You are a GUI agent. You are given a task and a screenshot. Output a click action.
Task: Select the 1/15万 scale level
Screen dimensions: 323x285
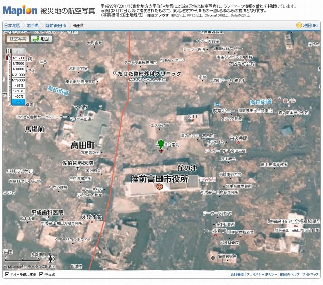[x=18, y=86]
